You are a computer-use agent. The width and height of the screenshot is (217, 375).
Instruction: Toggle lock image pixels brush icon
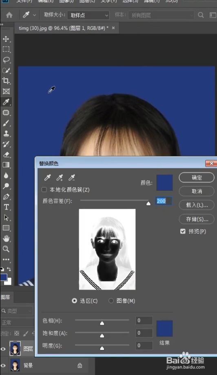point(26,333)
